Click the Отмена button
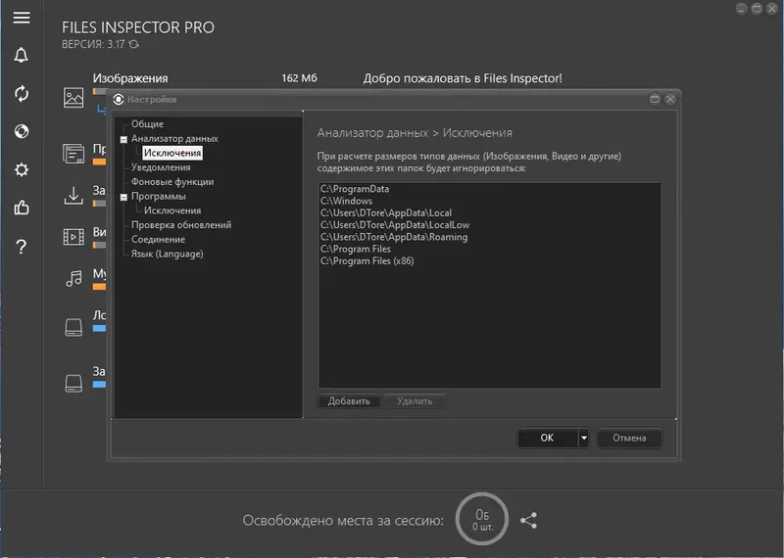This screenshot has width=784, height=558. click(x=629, y=439)
